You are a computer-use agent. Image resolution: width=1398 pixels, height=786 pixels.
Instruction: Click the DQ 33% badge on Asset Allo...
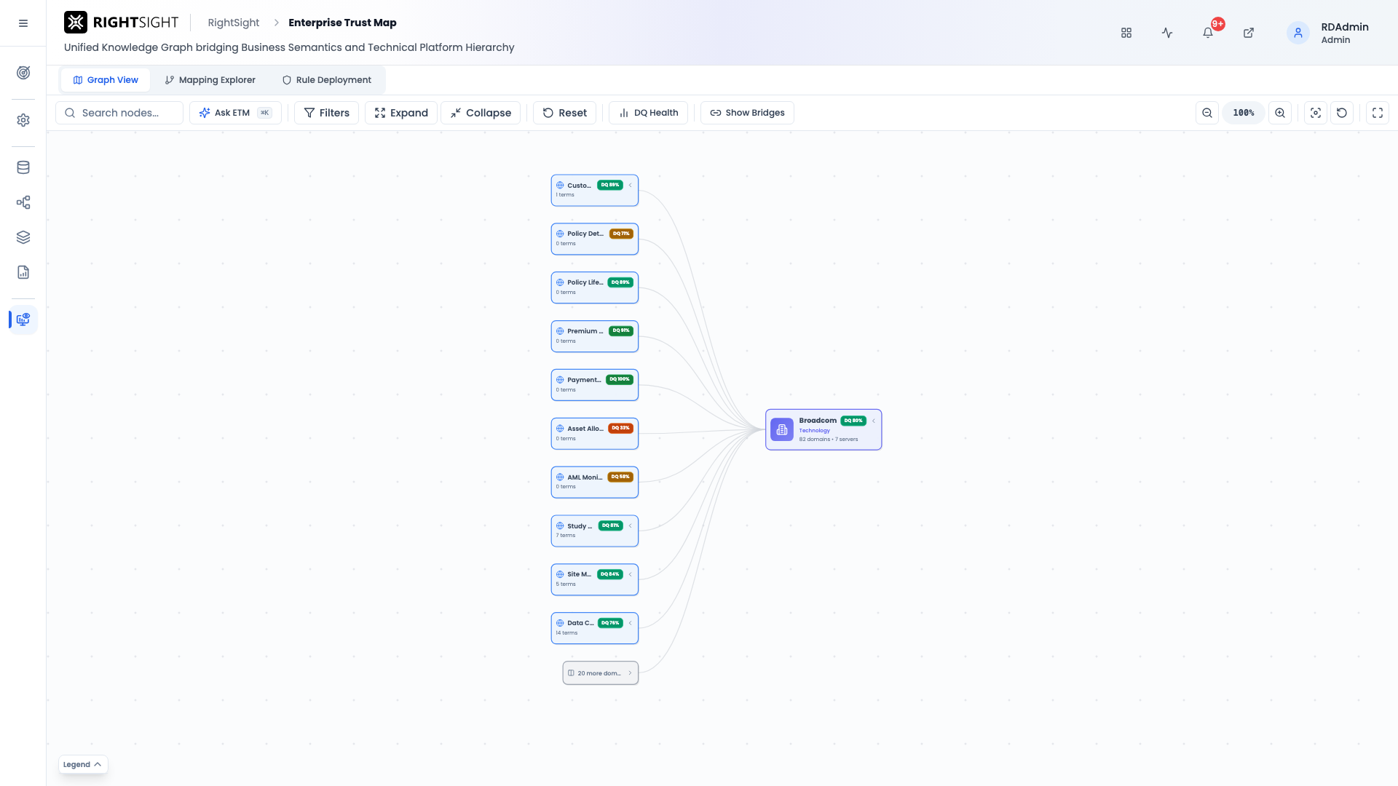click(620, 428)
